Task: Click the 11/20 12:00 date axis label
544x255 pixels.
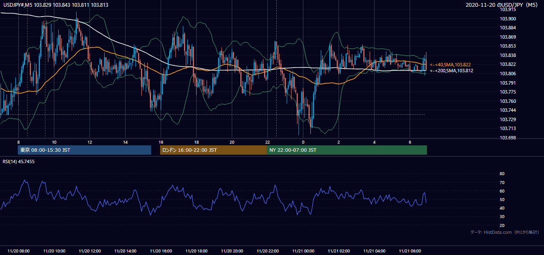Action: point(90,251)
